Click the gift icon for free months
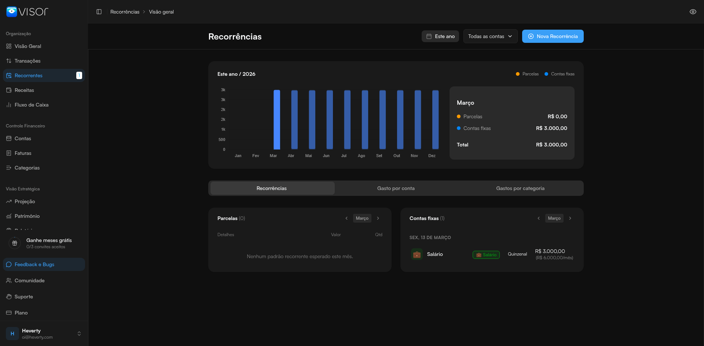This screenshot has width=704, height=346. pos(15,243)
